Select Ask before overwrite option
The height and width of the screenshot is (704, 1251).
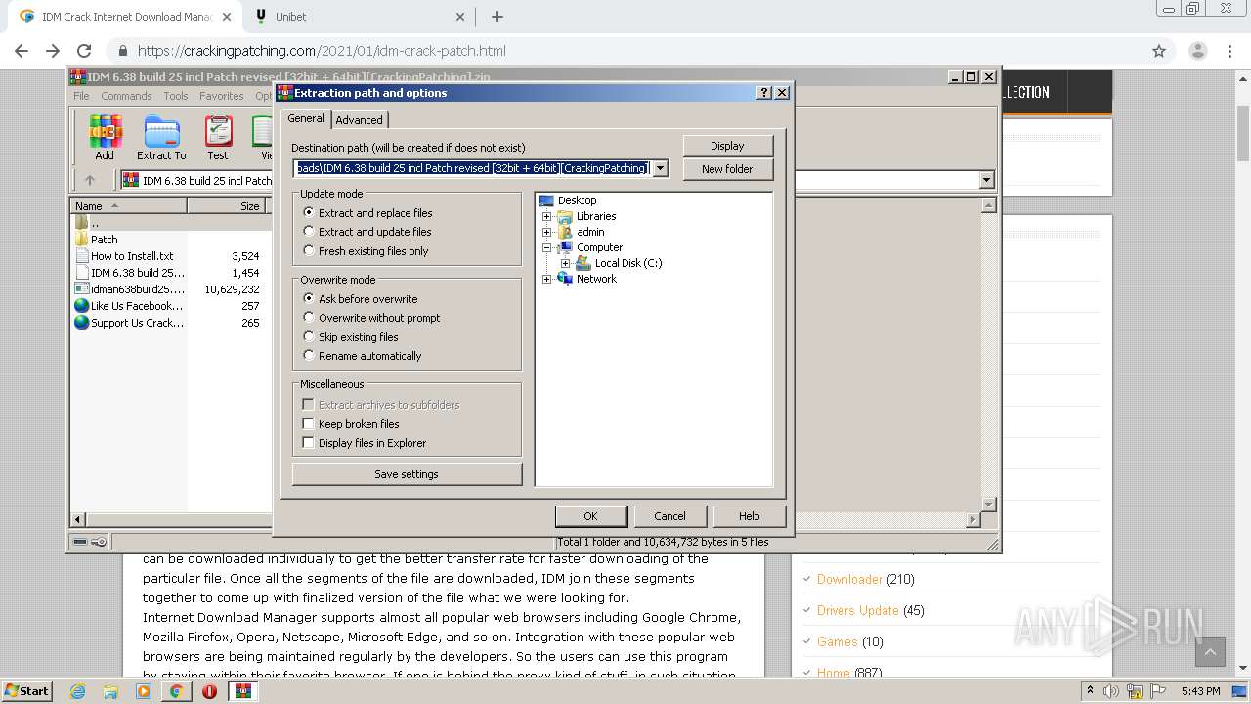click(x=309, y=299)
